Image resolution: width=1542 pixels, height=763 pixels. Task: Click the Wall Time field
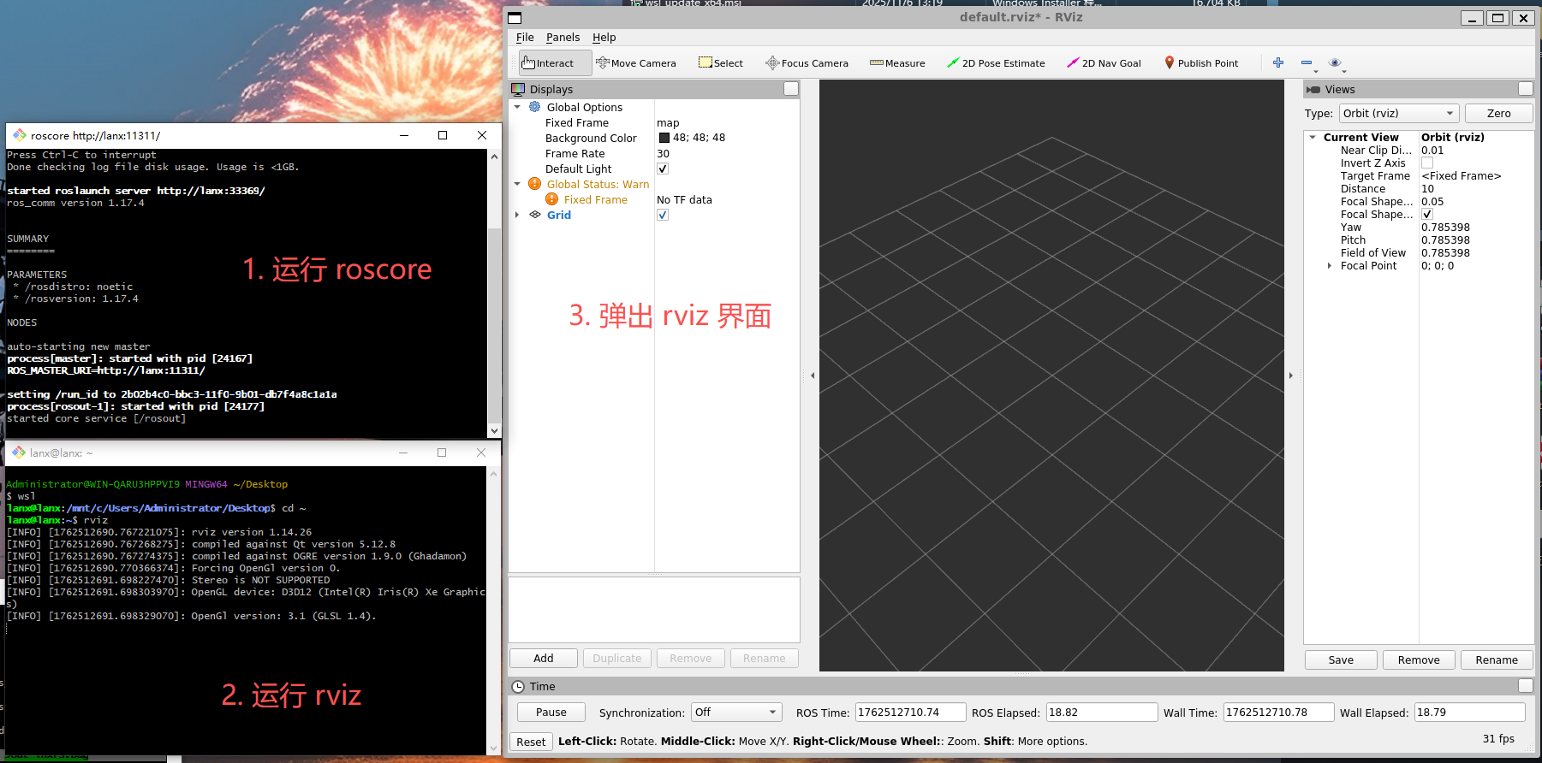coord(1278,712)
